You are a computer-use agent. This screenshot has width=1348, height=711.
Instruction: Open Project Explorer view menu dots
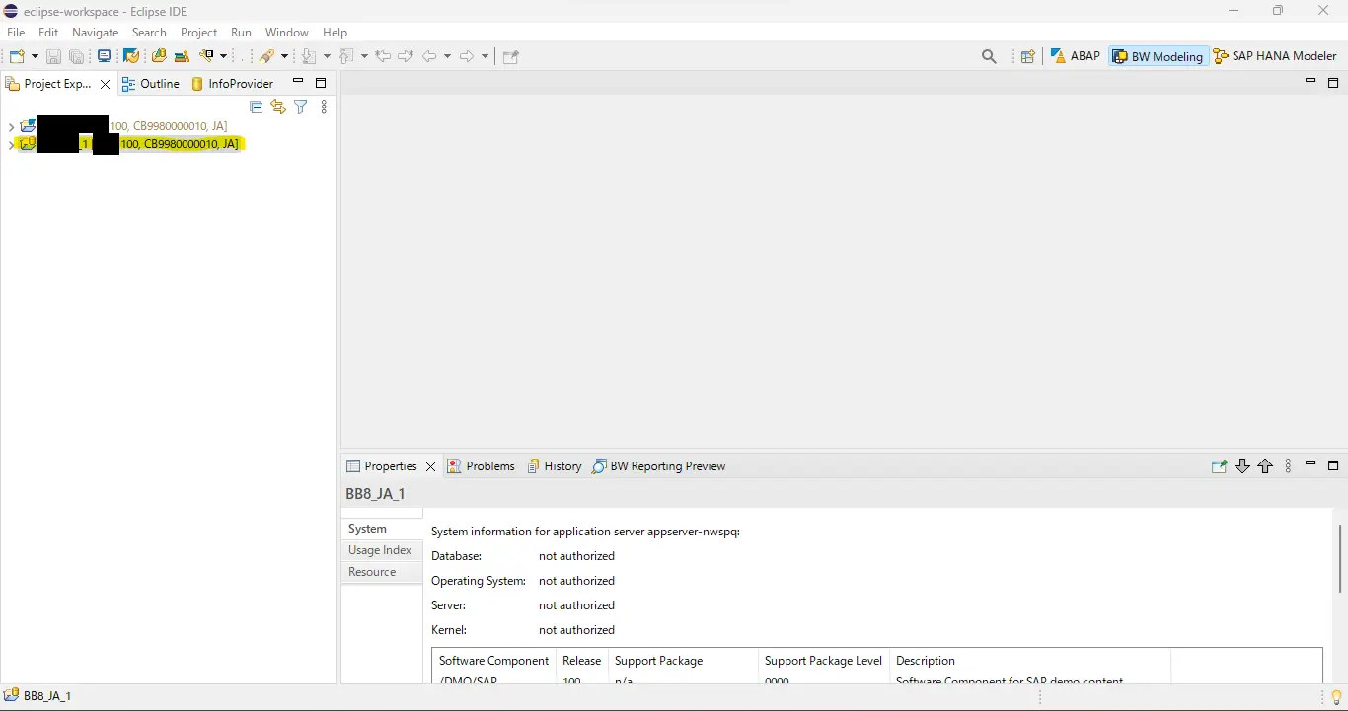click(x=324, y=107)
